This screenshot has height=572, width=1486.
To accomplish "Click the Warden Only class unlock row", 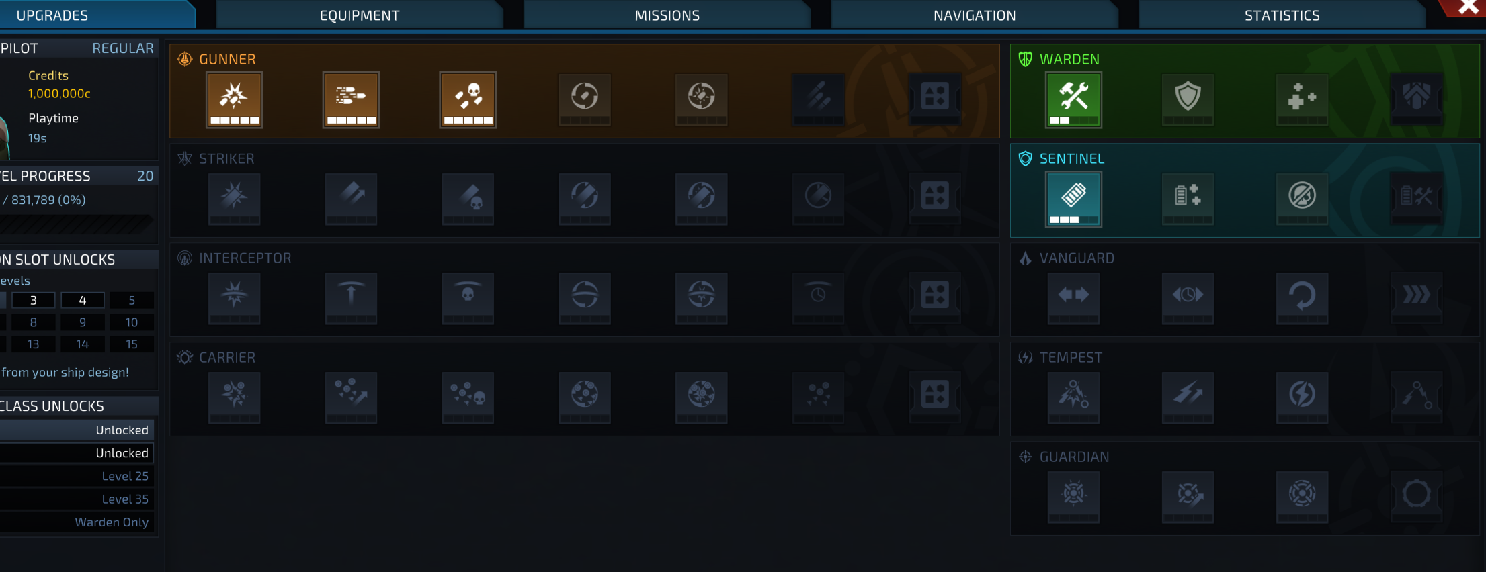I will click(77, 522).
